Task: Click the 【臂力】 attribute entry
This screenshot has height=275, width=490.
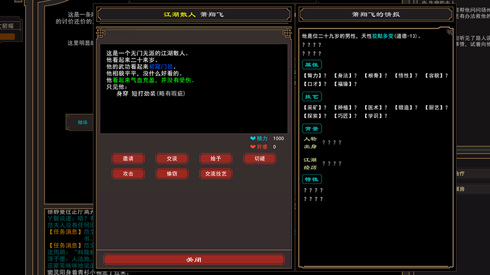Action: tap(315, 75)
